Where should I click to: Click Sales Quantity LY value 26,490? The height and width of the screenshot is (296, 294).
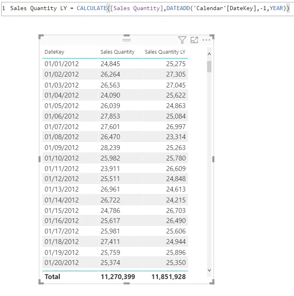pyautogui.click(x=176, y=221)
